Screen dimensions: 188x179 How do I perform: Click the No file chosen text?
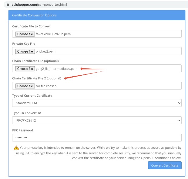click(46, 86)
